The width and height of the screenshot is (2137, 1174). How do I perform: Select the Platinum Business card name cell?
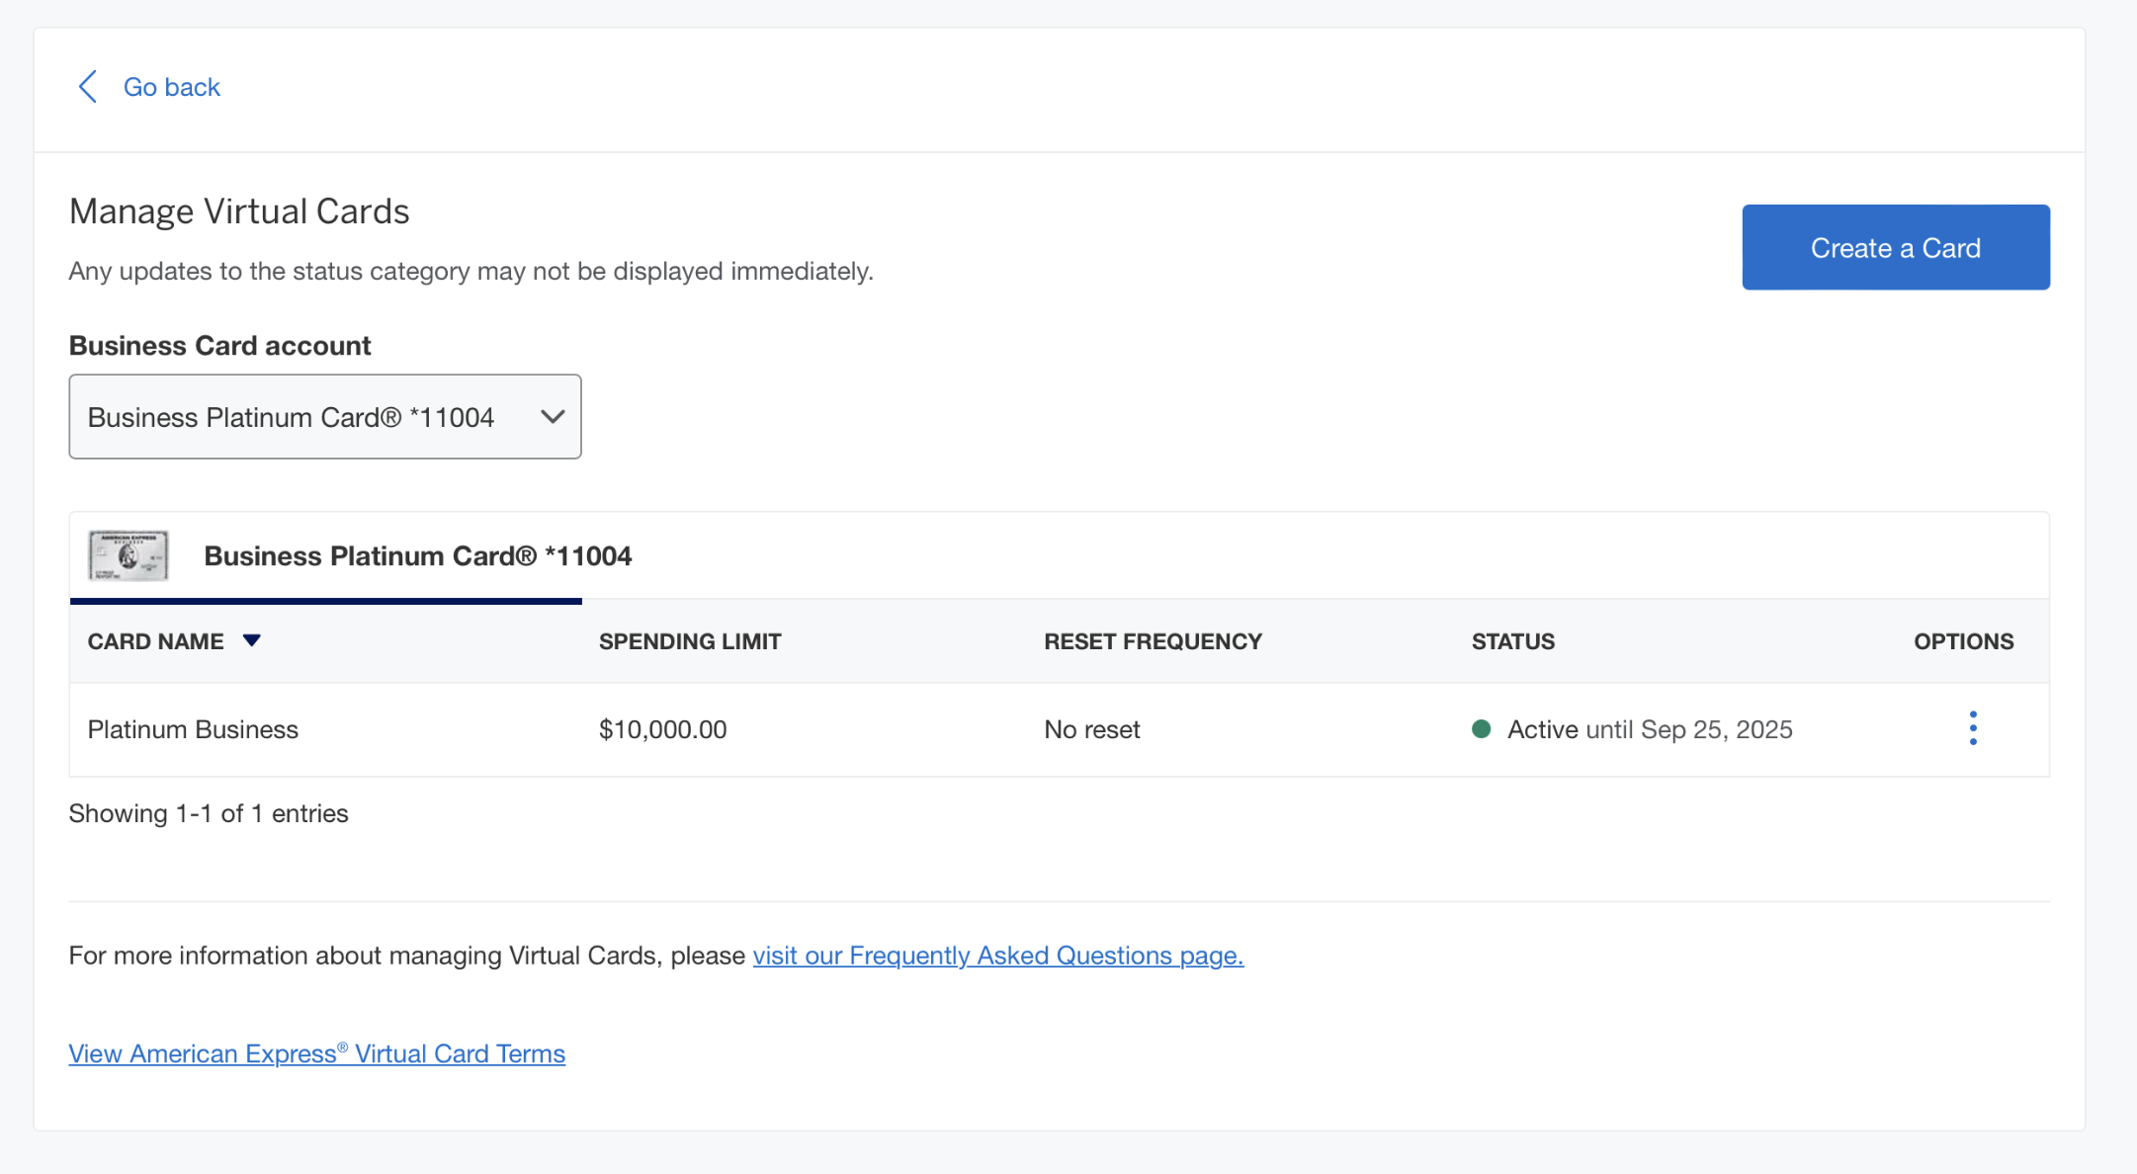[193, 729]
